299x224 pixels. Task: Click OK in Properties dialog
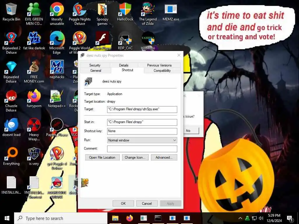(123, 203)
